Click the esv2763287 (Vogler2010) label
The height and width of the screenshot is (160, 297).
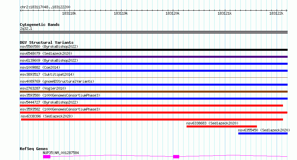43,88
